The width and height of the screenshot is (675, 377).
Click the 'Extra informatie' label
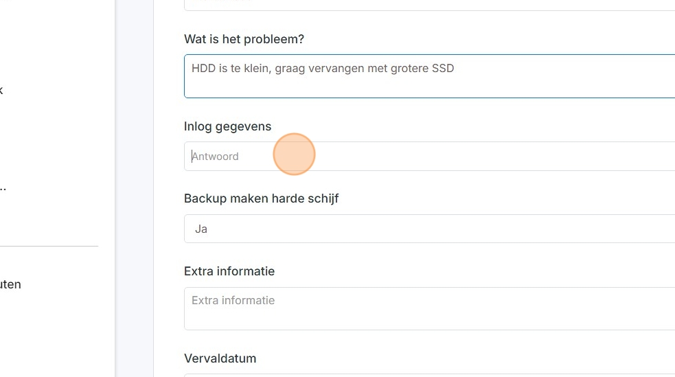pyautogui.click(x=229, y=271)
